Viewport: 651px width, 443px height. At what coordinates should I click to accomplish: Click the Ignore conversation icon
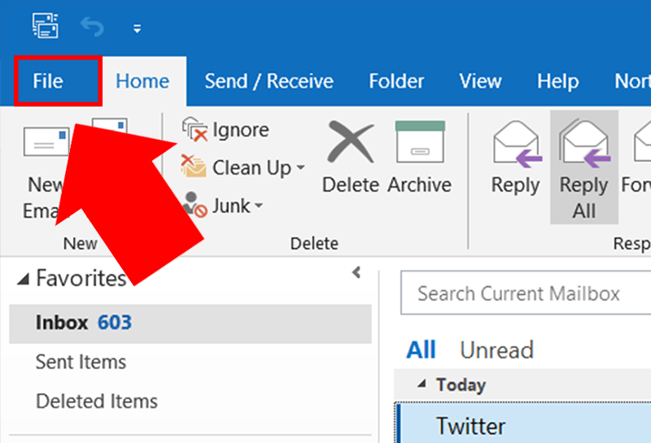pos(194,129)
